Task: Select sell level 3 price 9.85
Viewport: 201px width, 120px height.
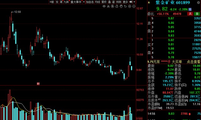Action: point(171,27)
